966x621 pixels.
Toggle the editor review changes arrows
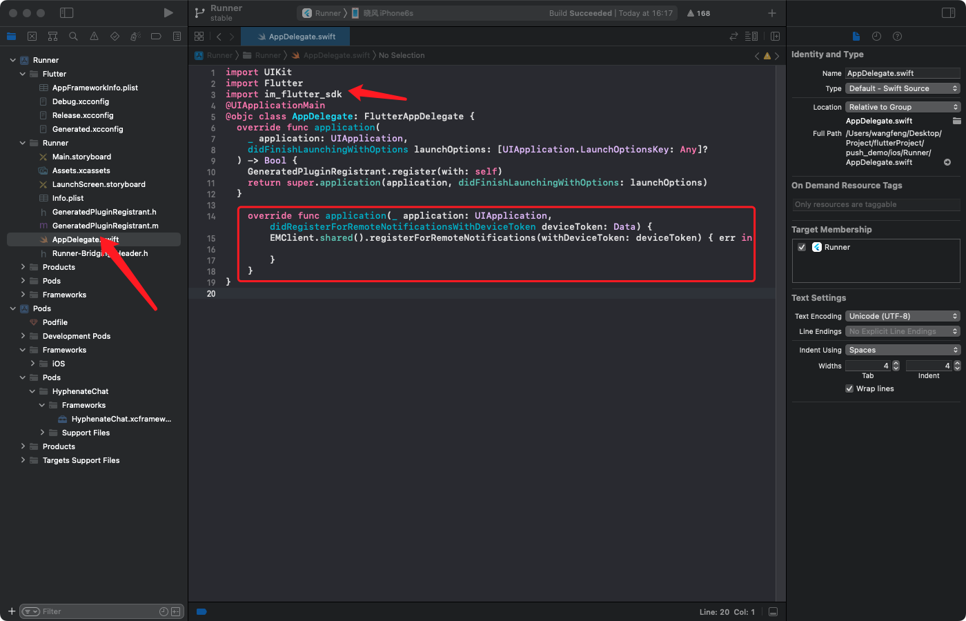(733, 37)
